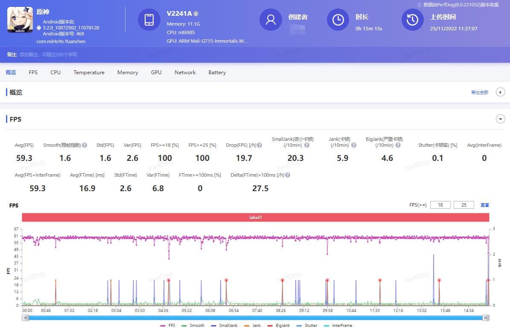Click the circular collapse arrow beside 导出全部
Image resolution: width=510 pixels, height=329 pixels.
pyautogui.click(x=500, y=92)
